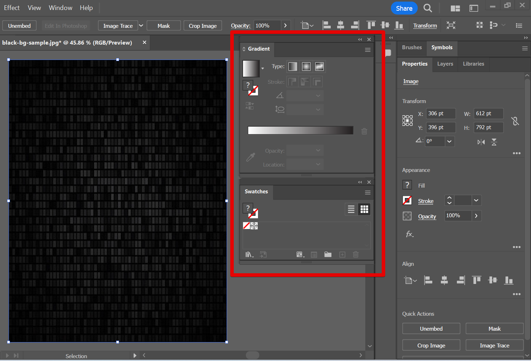Switch Swatches panel to list view

351,209
